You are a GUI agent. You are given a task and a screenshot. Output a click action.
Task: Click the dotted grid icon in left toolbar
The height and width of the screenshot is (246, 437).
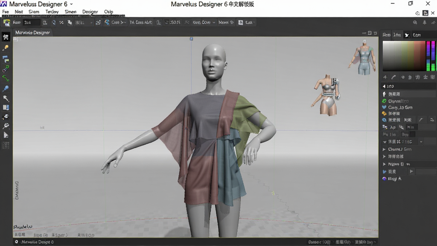pos(6,145)
